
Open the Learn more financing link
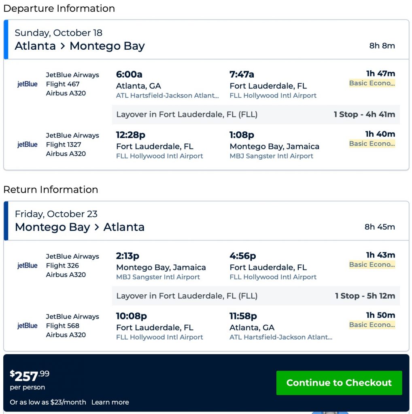tap(110, 402)
